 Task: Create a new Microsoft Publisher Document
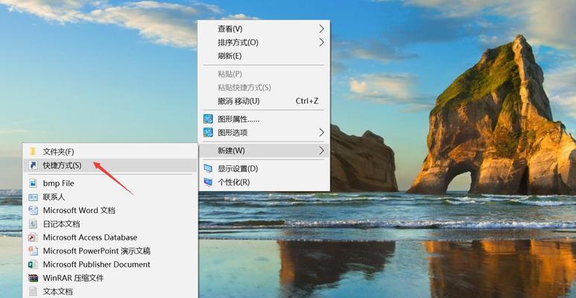point(110,264)
